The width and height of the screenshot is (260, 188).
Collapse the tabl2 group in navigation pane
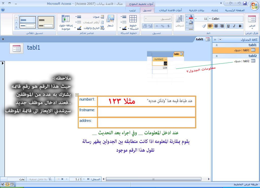click(217, 56)
